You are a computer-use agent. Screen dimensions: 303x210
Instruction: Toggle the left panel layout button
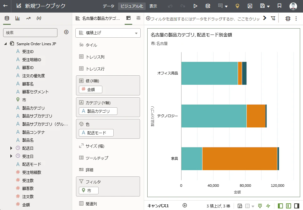pos(280,206)
